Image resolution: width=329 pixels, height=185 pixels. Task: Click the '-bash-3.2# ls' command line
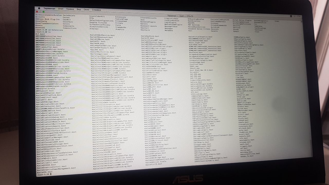click(x=43, y=32)
